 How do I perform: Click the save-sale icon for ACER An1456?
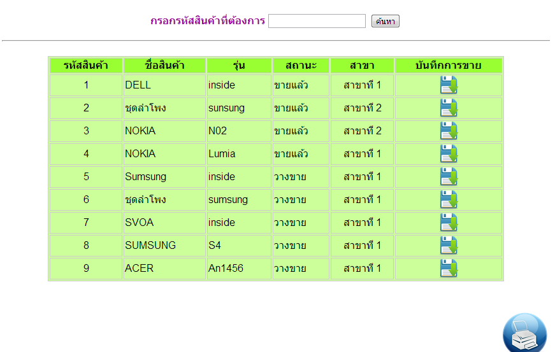coord(449,268)
